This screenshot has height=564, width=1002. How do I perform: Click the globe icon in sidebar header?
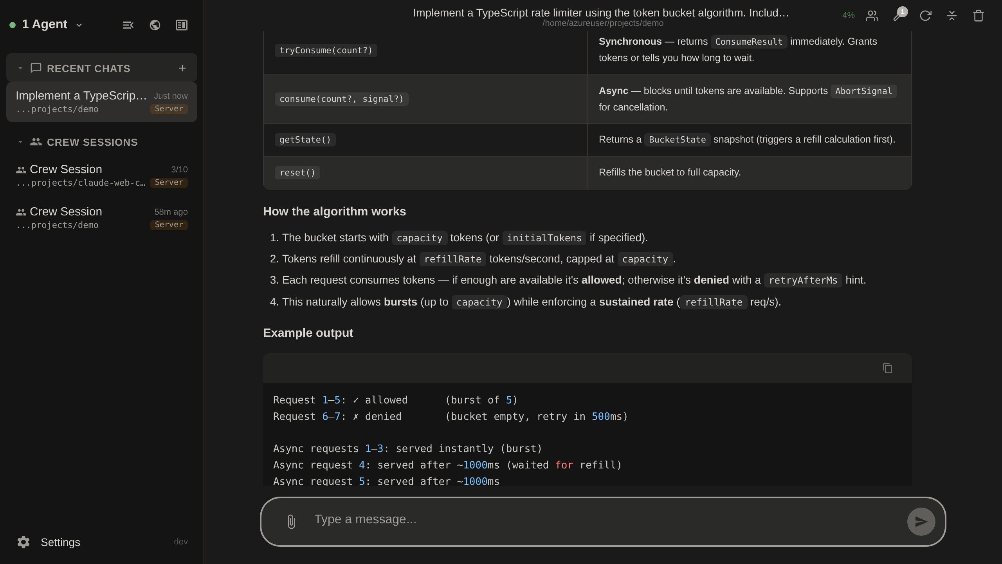[155, 25]
